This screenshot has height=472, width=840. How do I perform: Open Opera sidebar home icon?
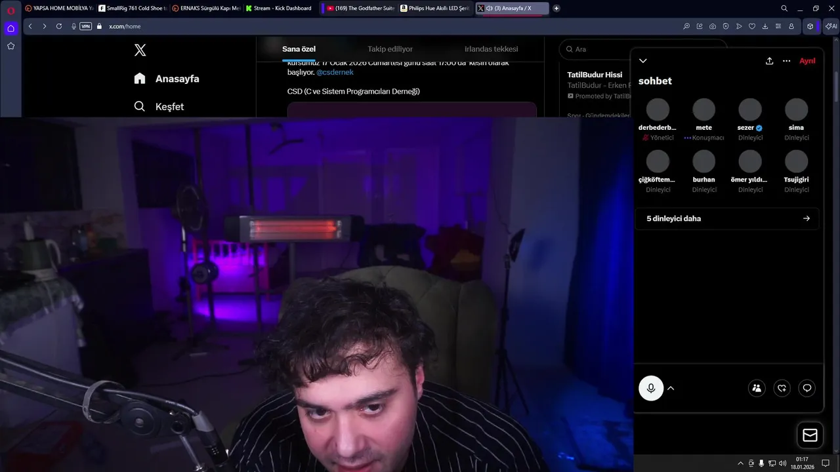[10, 28]
